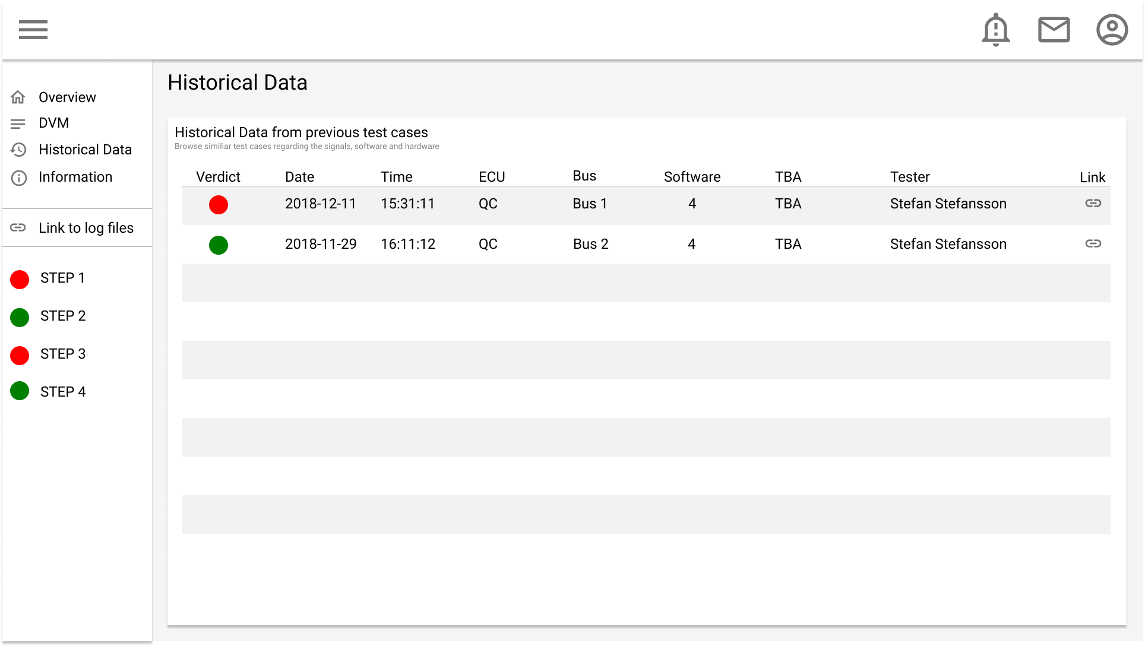Open Link to log files

point(86,228)
